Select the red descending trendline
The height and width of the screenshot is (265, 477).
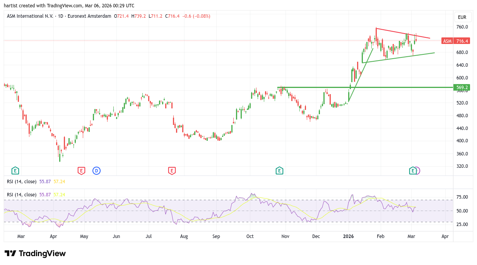coord(402,33)
